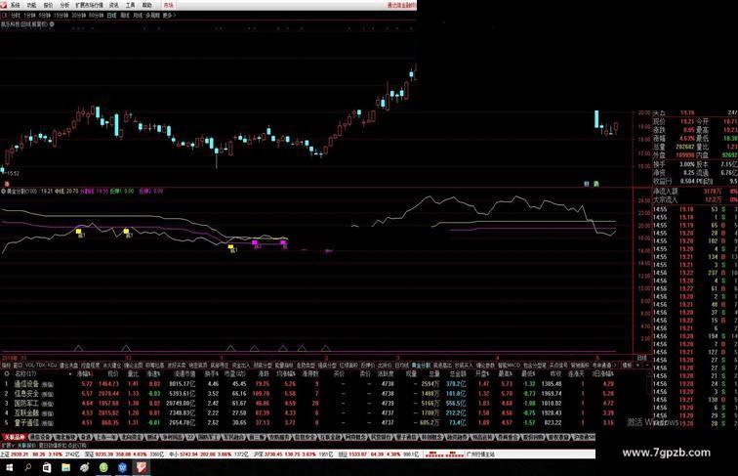This screenshot has height=476, width=738.
Task: Select the 模板 tab at indicator bar end
Action: click(x=627, y=365)
